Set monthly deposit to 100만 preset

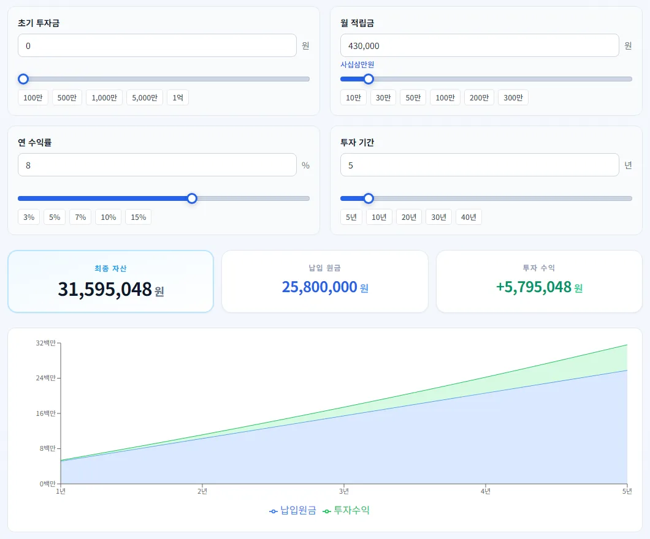(x=445, y=98)
